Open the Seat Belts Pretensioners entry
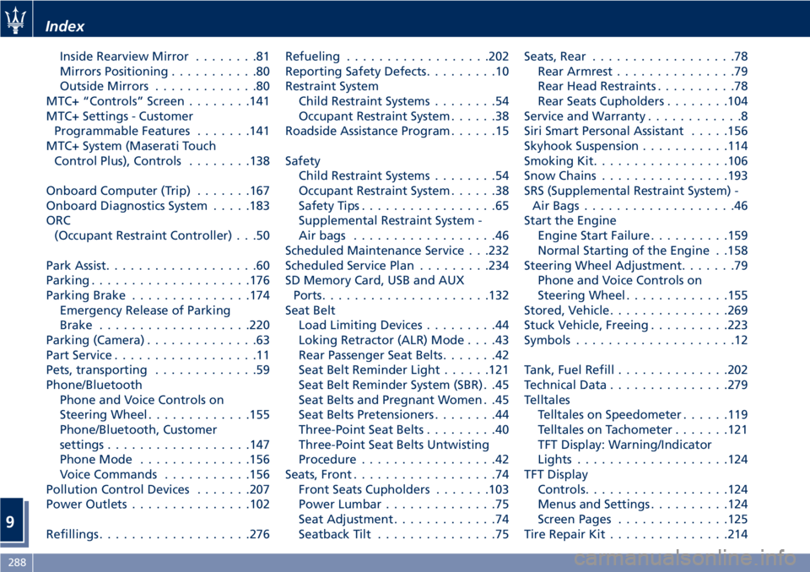Image resolution: width=810 pixels, height=572 pixels. tap(403, 415)
